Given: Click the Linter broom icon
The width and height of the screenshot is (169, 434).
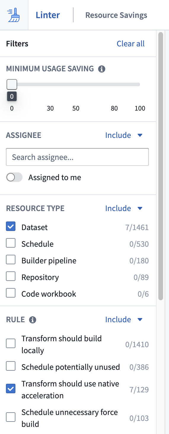Looking at the screenshot, I should coord(14,15).
